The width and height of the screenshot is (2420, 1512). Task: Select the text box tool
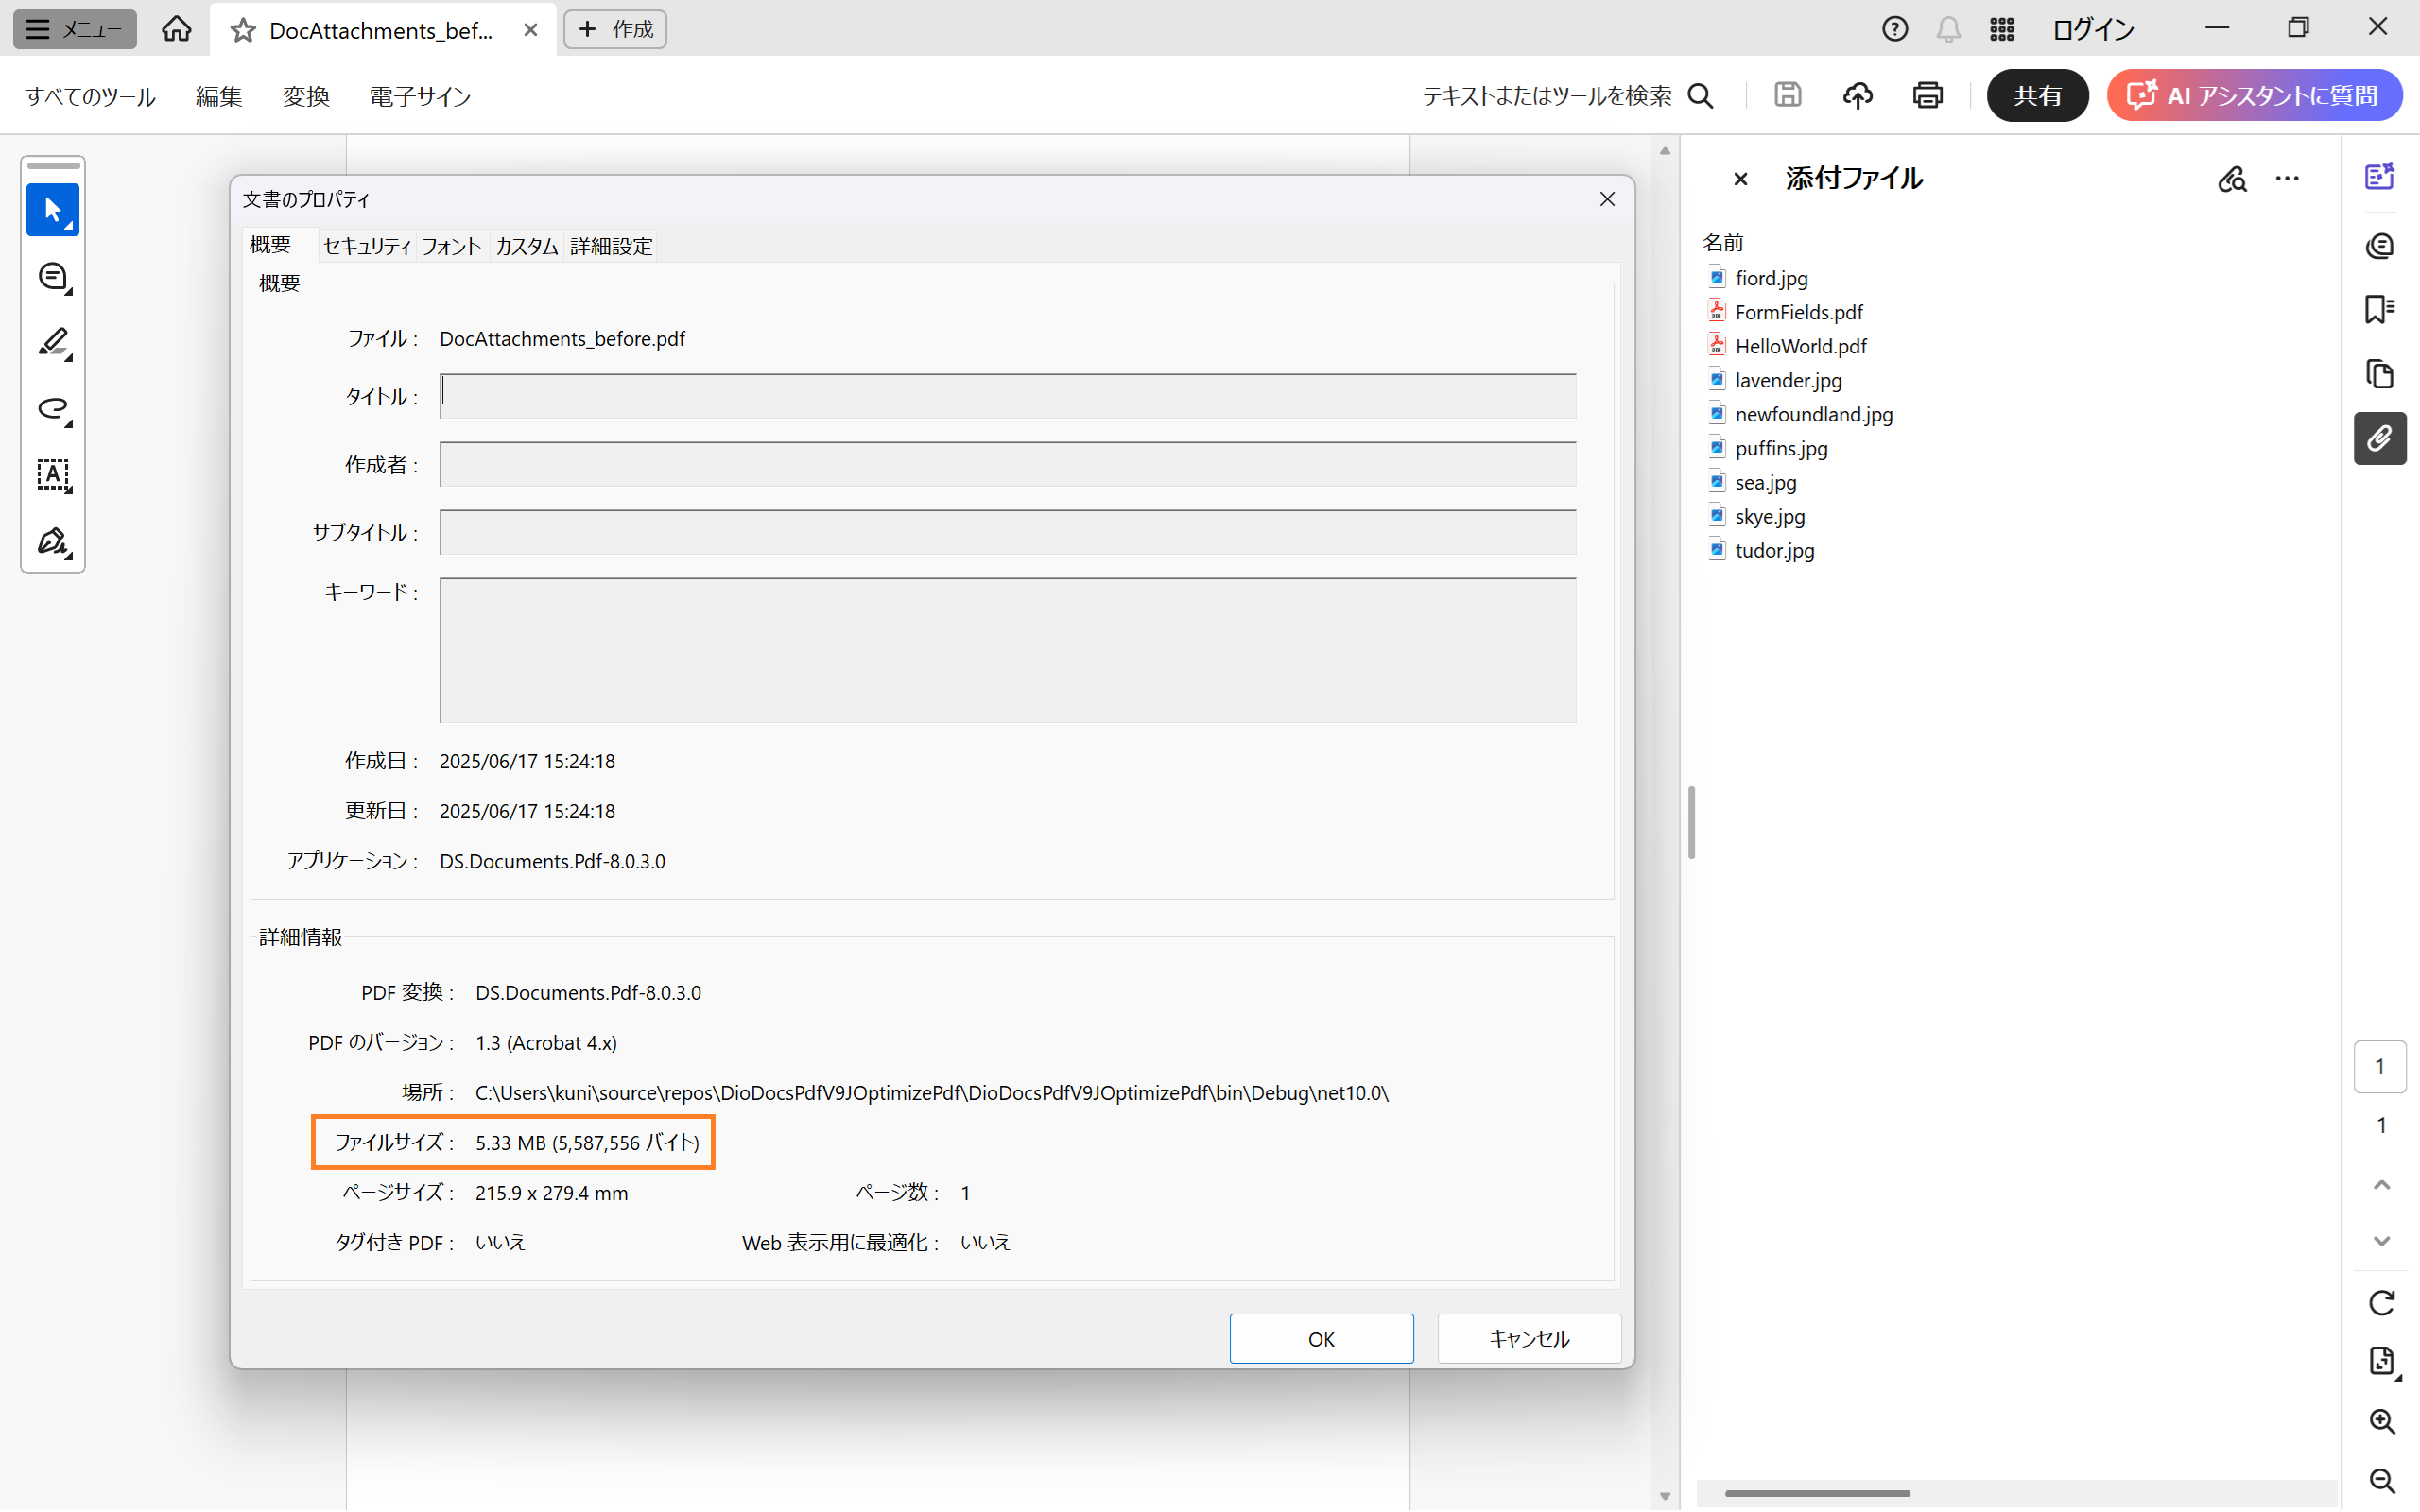[52, 475]
